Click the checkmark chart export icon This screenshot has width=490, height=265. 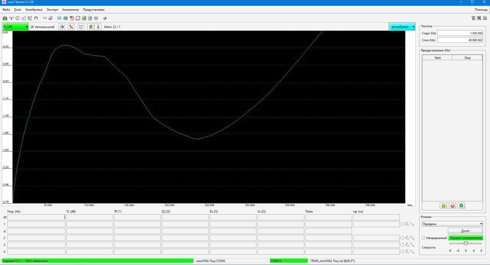coord(90,18)
